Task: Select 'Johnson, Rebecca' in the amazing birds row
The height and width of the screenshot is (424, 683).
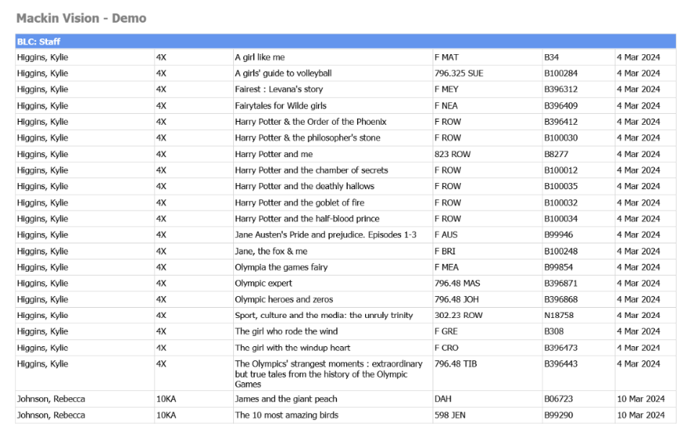Action: (51, 415)
